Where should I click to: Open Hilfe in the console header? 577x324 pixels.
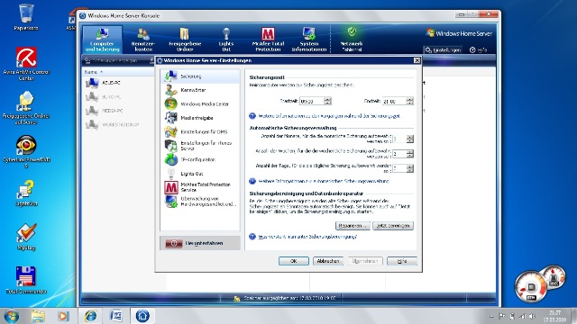[x=479, y=49]
